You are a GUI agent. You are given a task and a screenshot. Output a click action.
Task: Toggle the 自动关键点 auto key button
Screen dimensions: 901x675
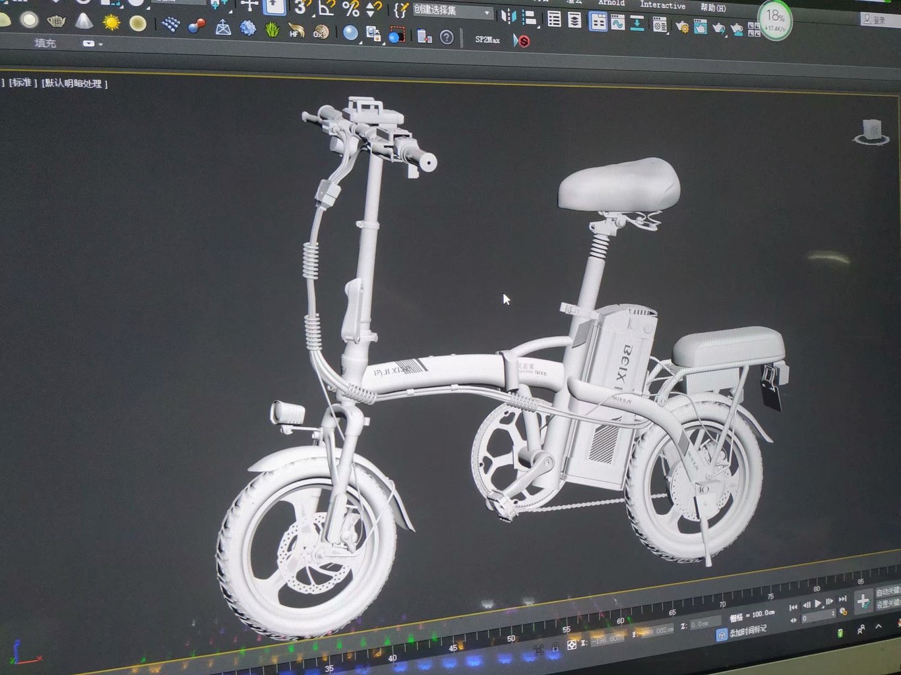point(888,591)
